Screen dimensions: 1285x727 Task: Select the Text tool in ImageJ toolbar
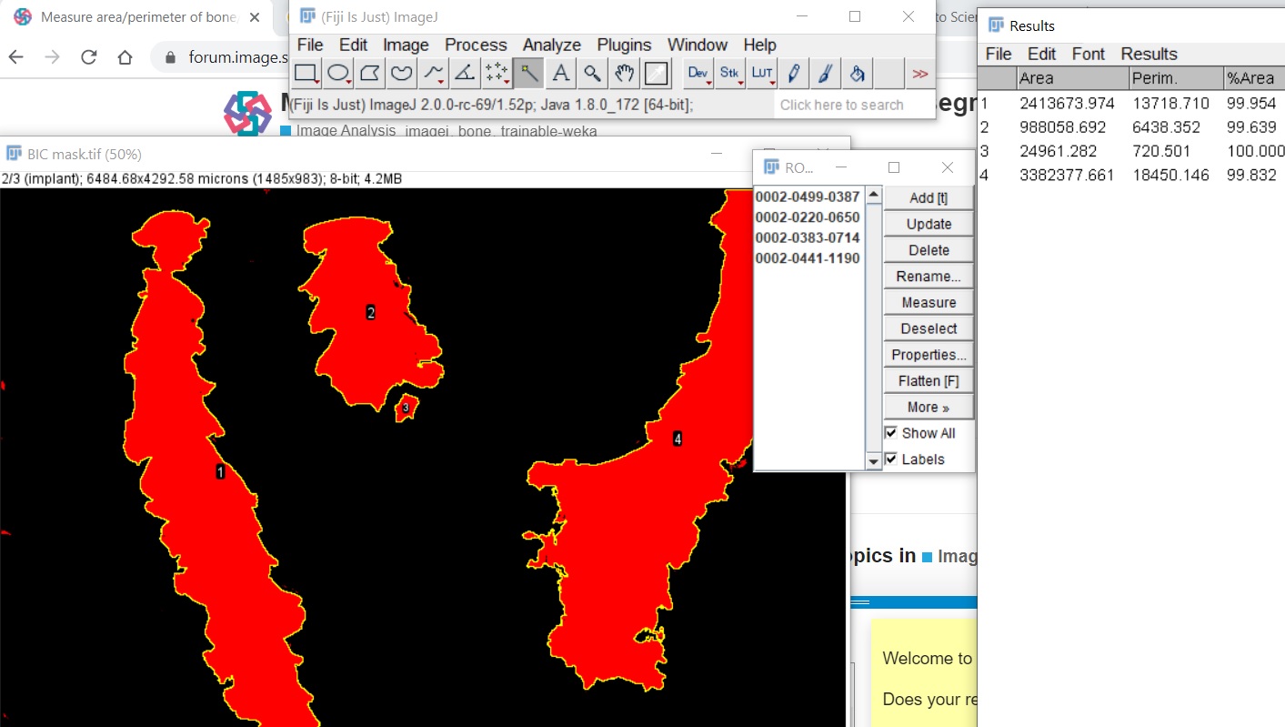(561, 73)
